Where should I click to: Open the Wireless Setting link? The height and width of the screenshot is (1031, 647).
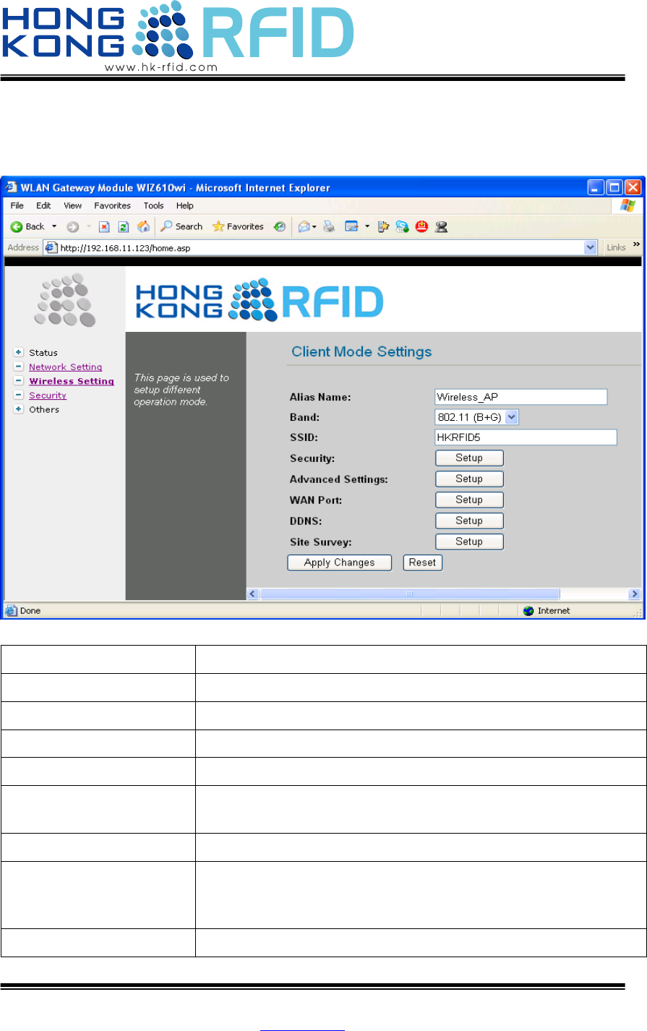72,381
